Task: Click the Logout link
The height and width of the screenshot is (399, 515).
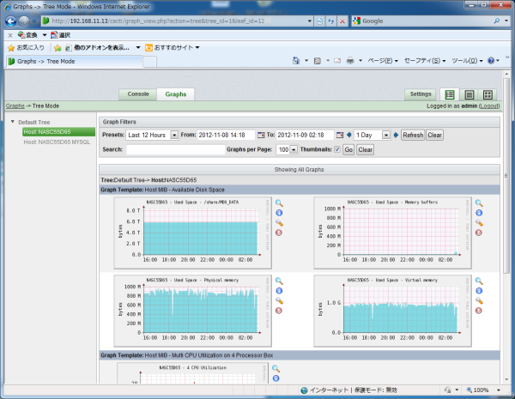Action: click(x=488, y=106)
